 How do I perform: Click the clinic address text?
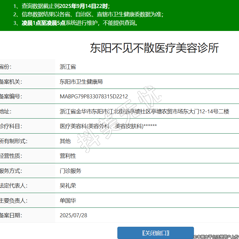144,112
